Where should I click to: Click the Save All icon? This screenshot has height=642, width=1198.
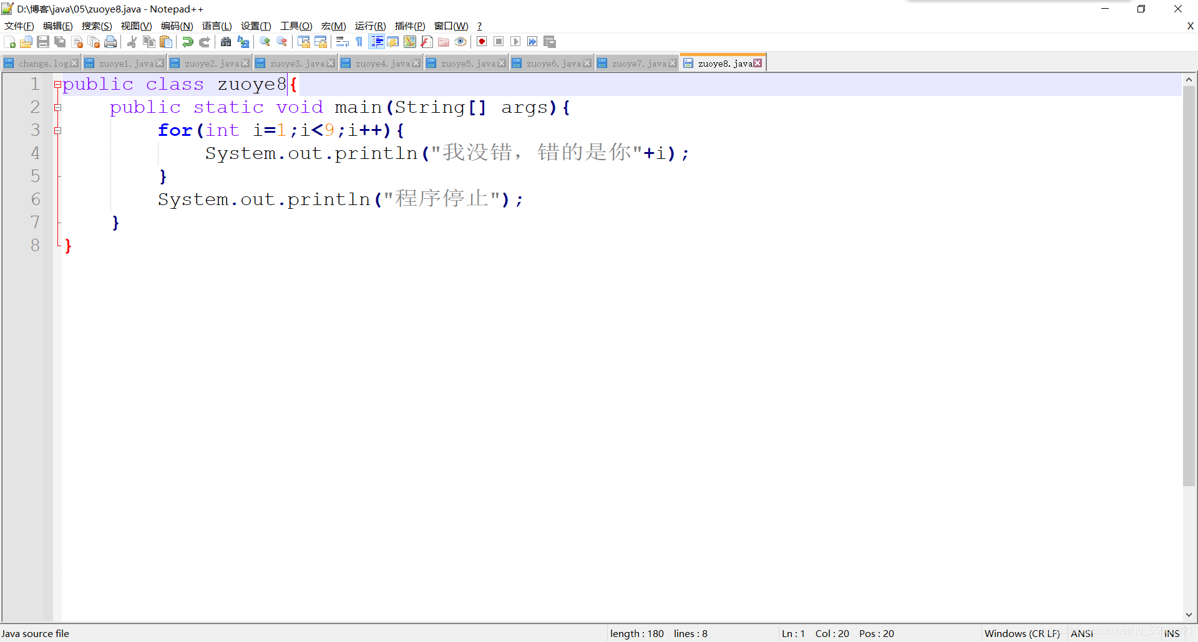tap(60, 42)
